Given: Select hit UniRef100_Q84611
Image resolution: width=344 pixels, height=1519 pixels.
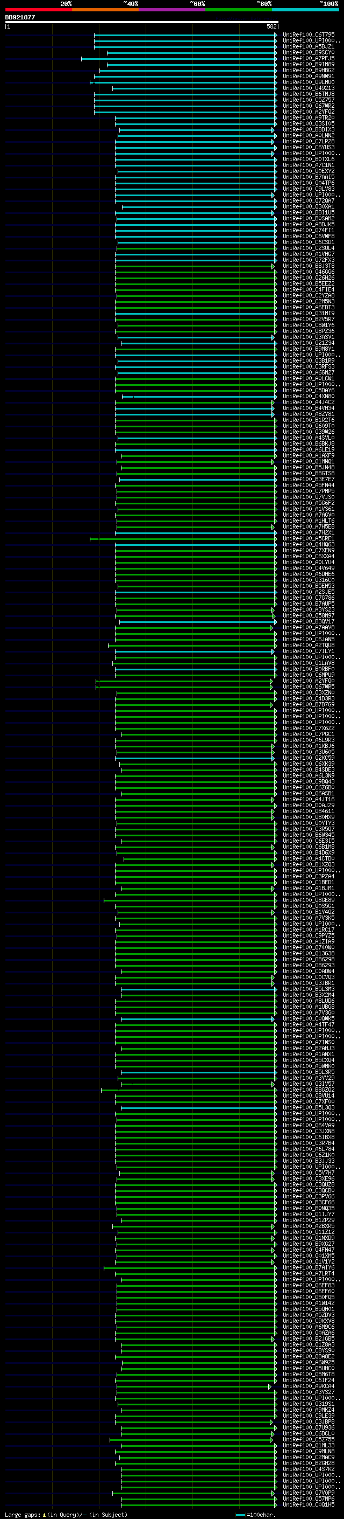Looking at the screenshot, I should pyautogui.click(x=308, y=811).
